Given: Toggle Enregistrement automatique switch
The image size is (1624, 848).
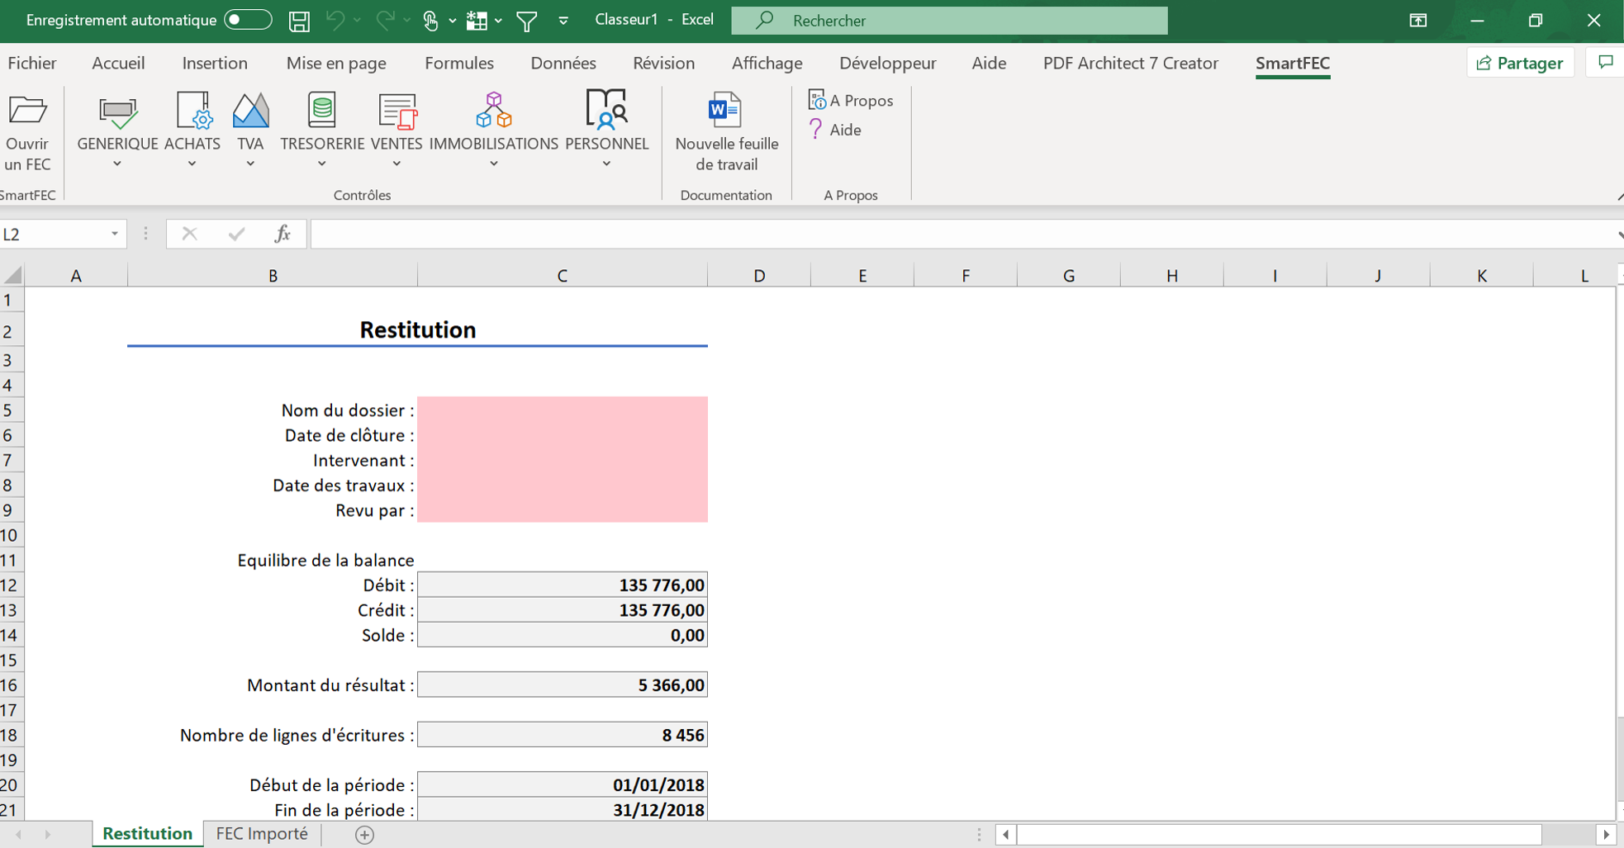Looking at the screenshot, I should tap(248, 20).
